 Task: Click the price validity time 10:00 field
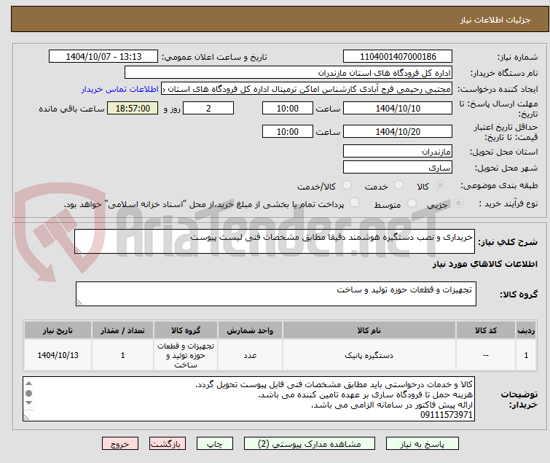(x=287, y=131)
